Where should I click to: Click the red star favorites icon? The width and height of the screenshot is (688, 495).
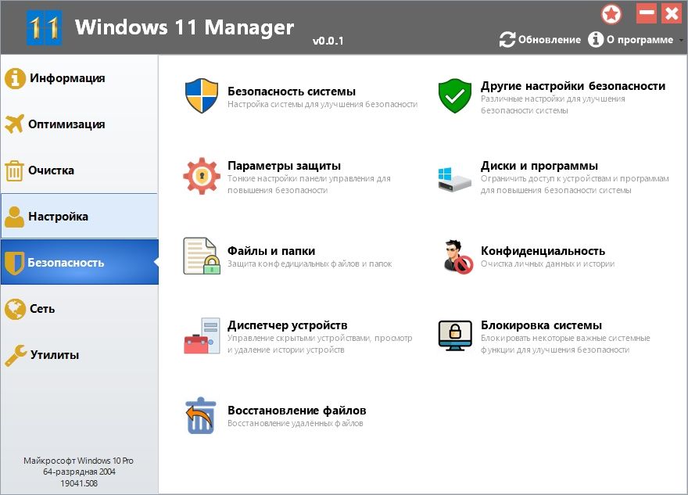611,14
